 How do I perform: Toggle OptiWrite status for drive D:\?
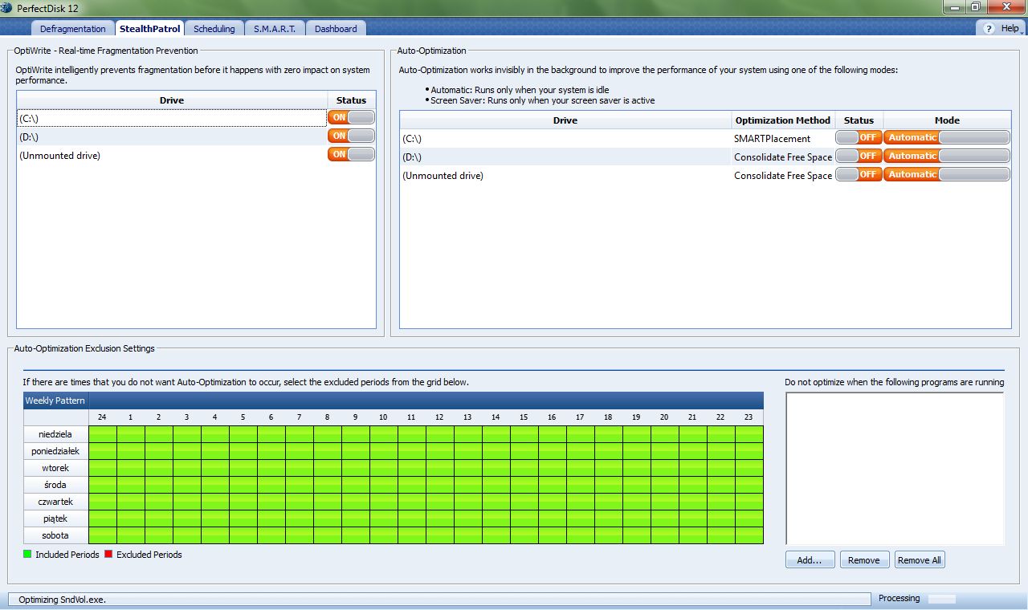tap(351, 136)
